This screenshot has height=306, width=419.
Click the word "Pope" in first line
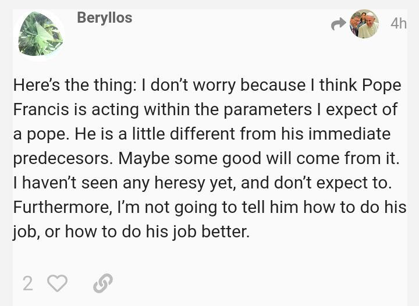click(382, 86)
